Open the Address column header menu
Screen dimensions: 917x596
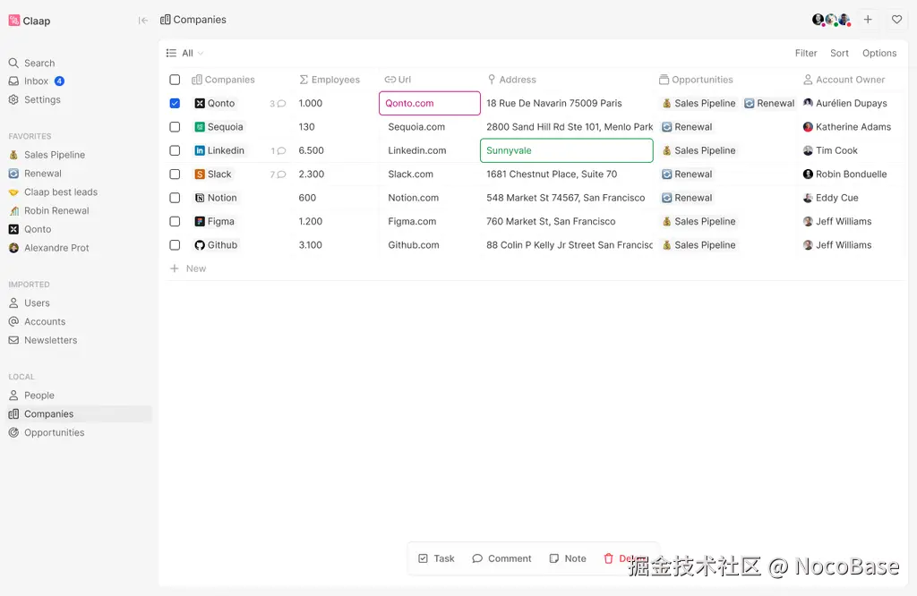pos(511,80)
